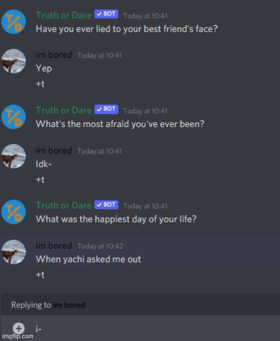The height and width of the screenshot is (341, 280).
Task: Select the last '+t' command message
Action: click(40, 275)
